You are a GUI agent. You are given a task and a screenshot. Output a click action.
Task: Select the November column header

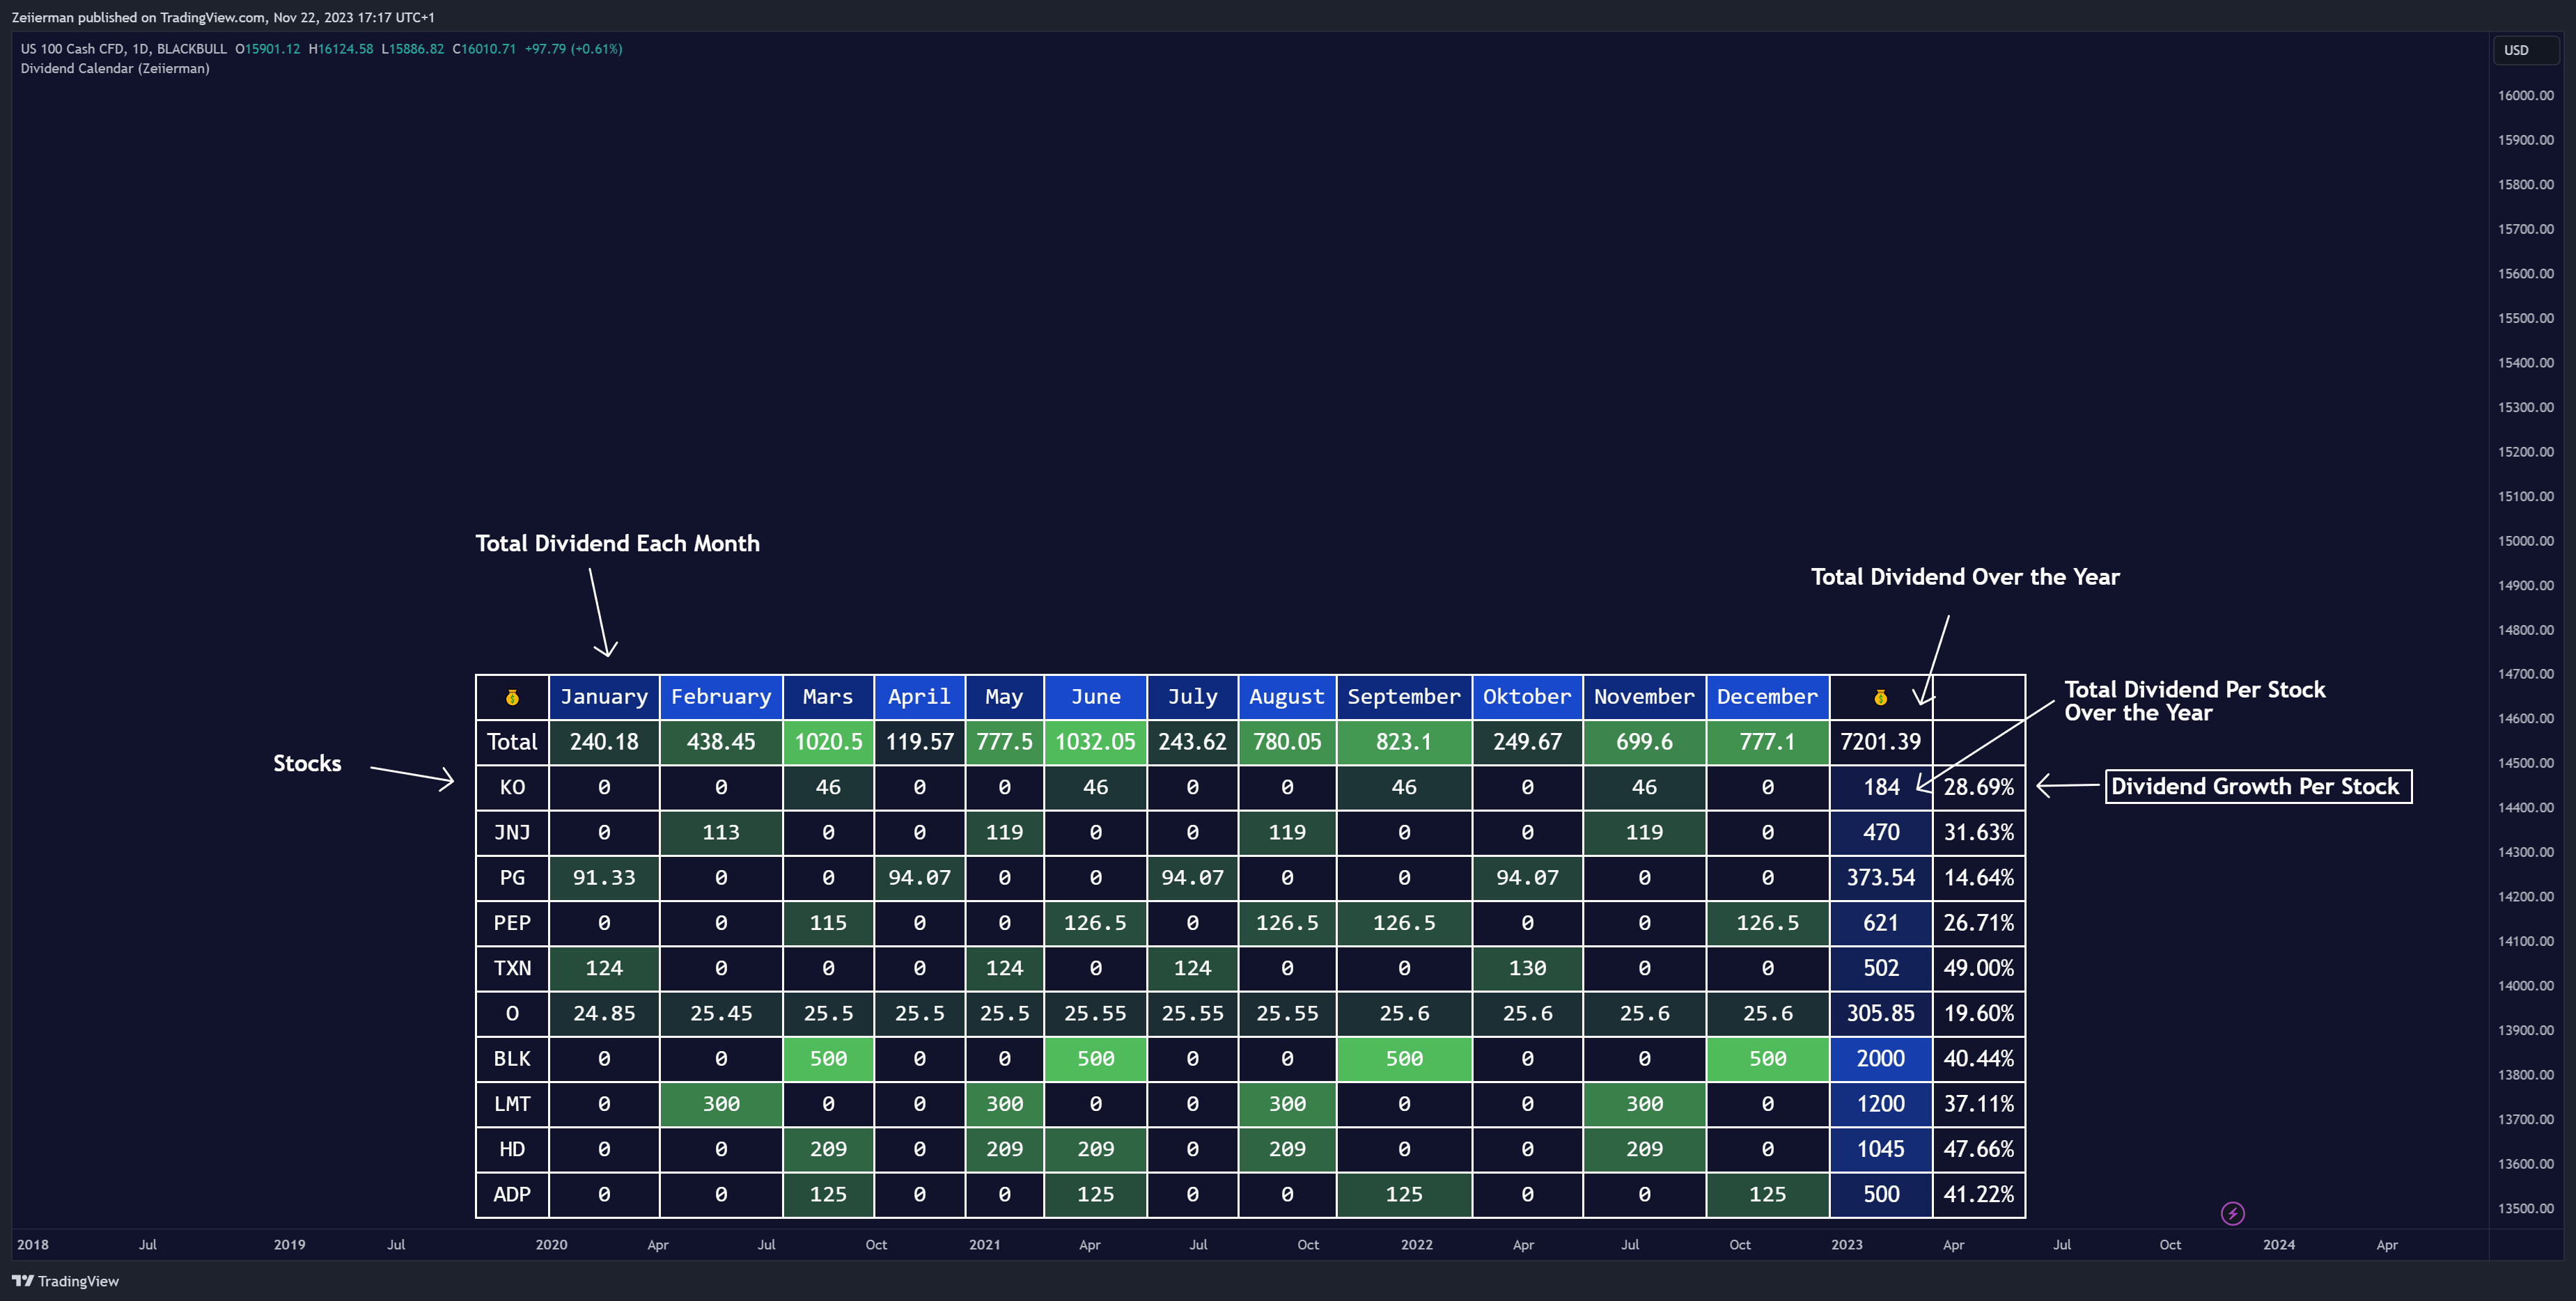click(x=1644, y=697)
